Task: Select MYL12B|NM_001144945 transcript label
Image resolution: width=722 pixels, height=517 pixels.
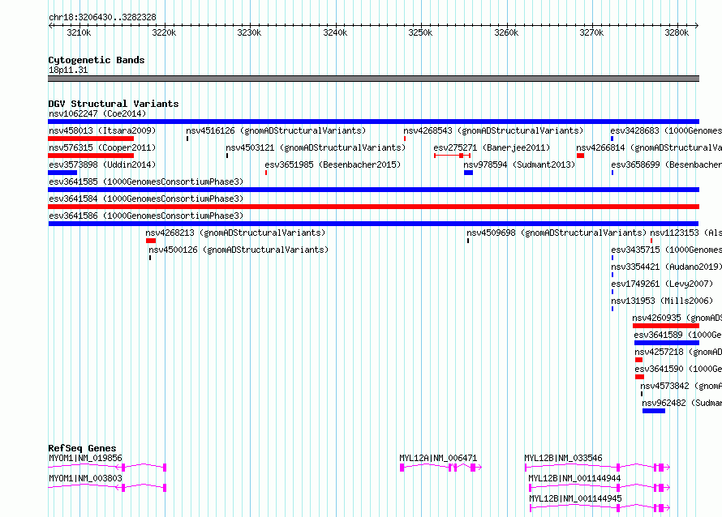Action: (x=575, y=498)
